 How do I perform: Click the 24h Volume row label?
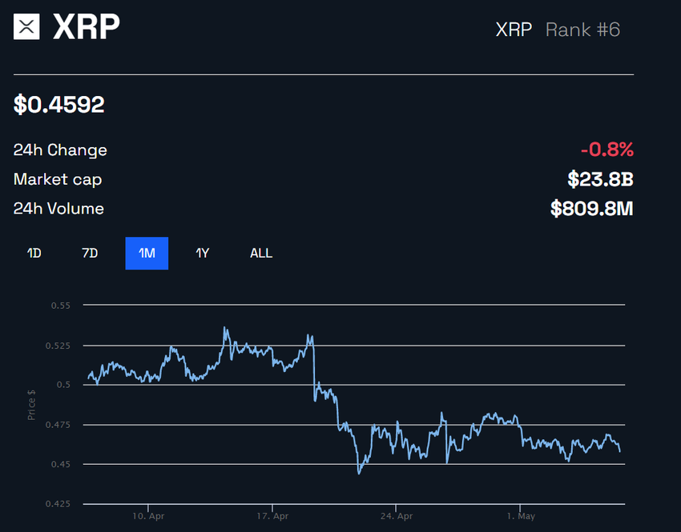pos(58,209)
